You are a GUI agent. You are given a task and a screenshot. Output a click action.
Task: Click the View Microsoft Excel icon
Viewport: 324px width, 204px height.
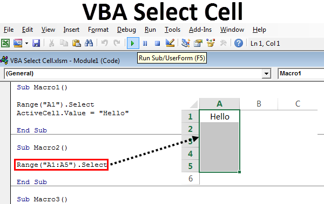click(5, 43)
